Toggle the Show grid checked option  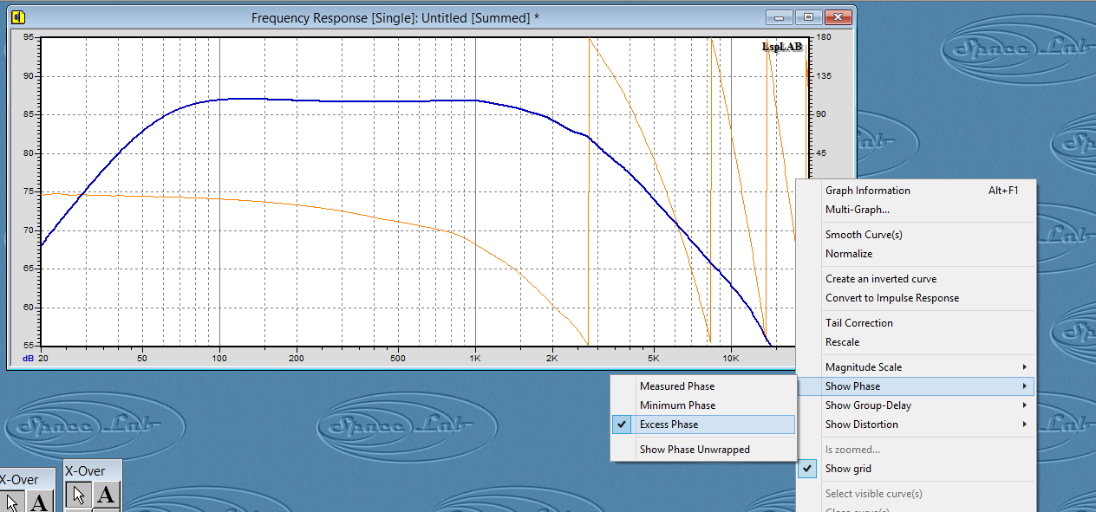[x=917, y=469]
